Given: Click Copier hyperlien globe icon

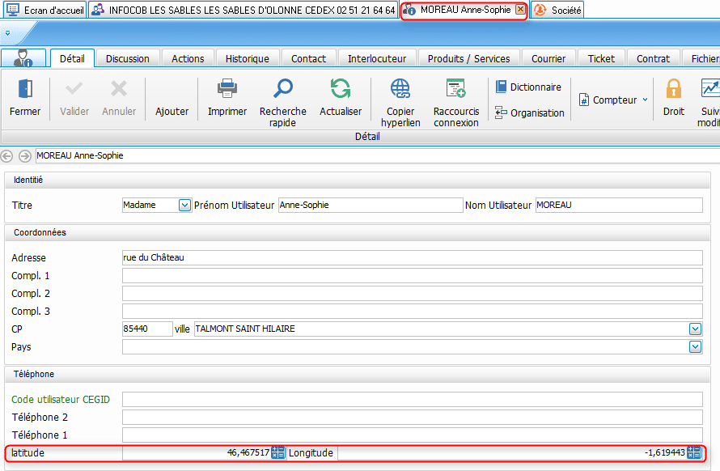Looking at the screenshot, I should [x=400, y=88].
